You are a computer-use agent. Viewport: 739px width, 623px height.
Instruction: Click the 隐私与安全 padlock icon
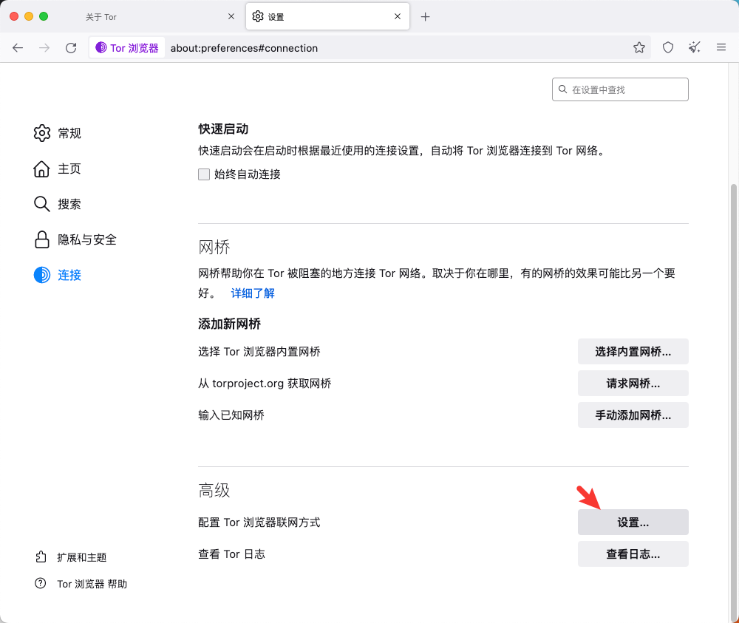42,239
